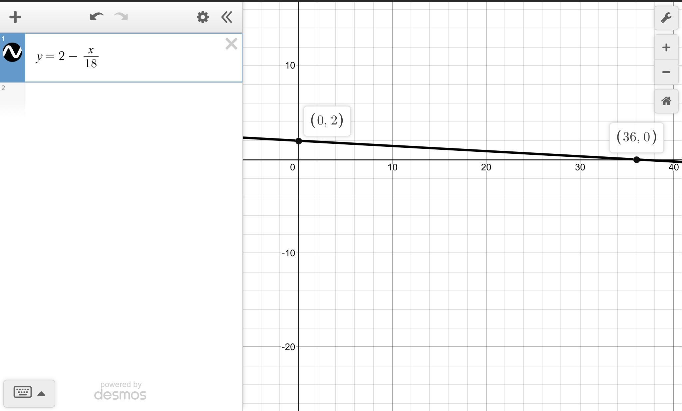Viewport: 682px width, 411px height.
Task: Delete expression 1 with the X
Action: [231, 44]
